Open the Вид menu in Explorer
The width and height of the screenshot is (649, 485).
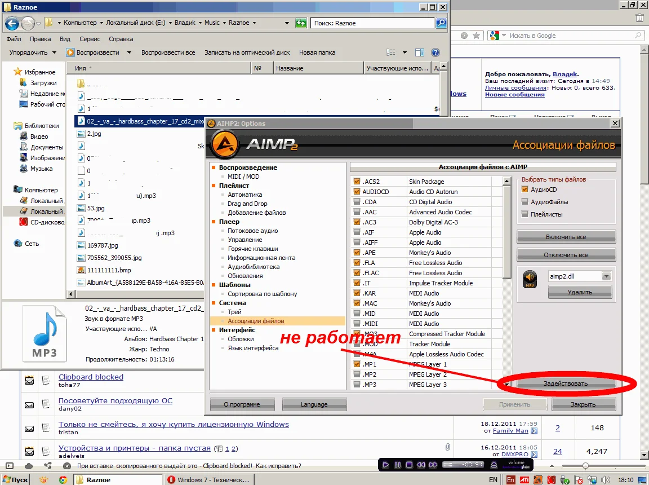tap(65, 39)
